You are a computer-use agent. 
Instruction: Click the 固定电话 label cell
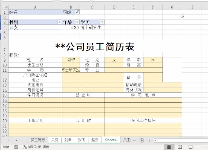point(35,85)
